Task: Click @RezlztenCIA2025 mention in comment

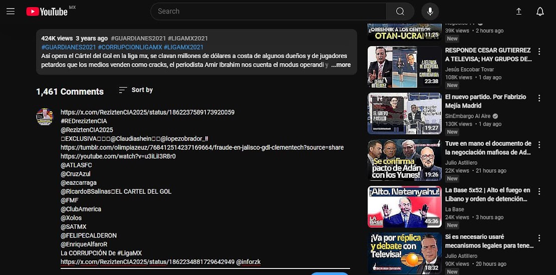Action: (x=87, y=130)
